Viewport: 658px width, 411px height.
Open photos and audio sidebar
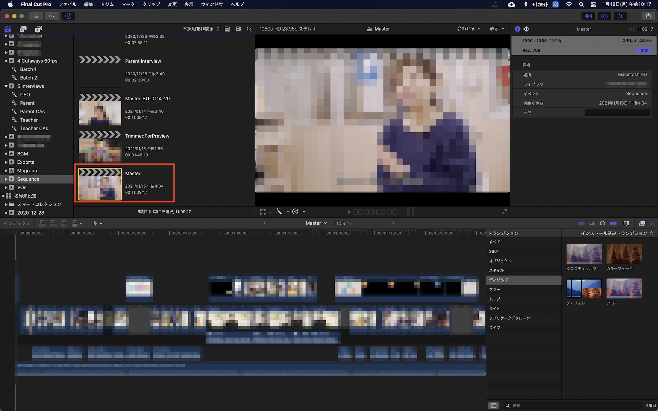click(x=23, y=29)
